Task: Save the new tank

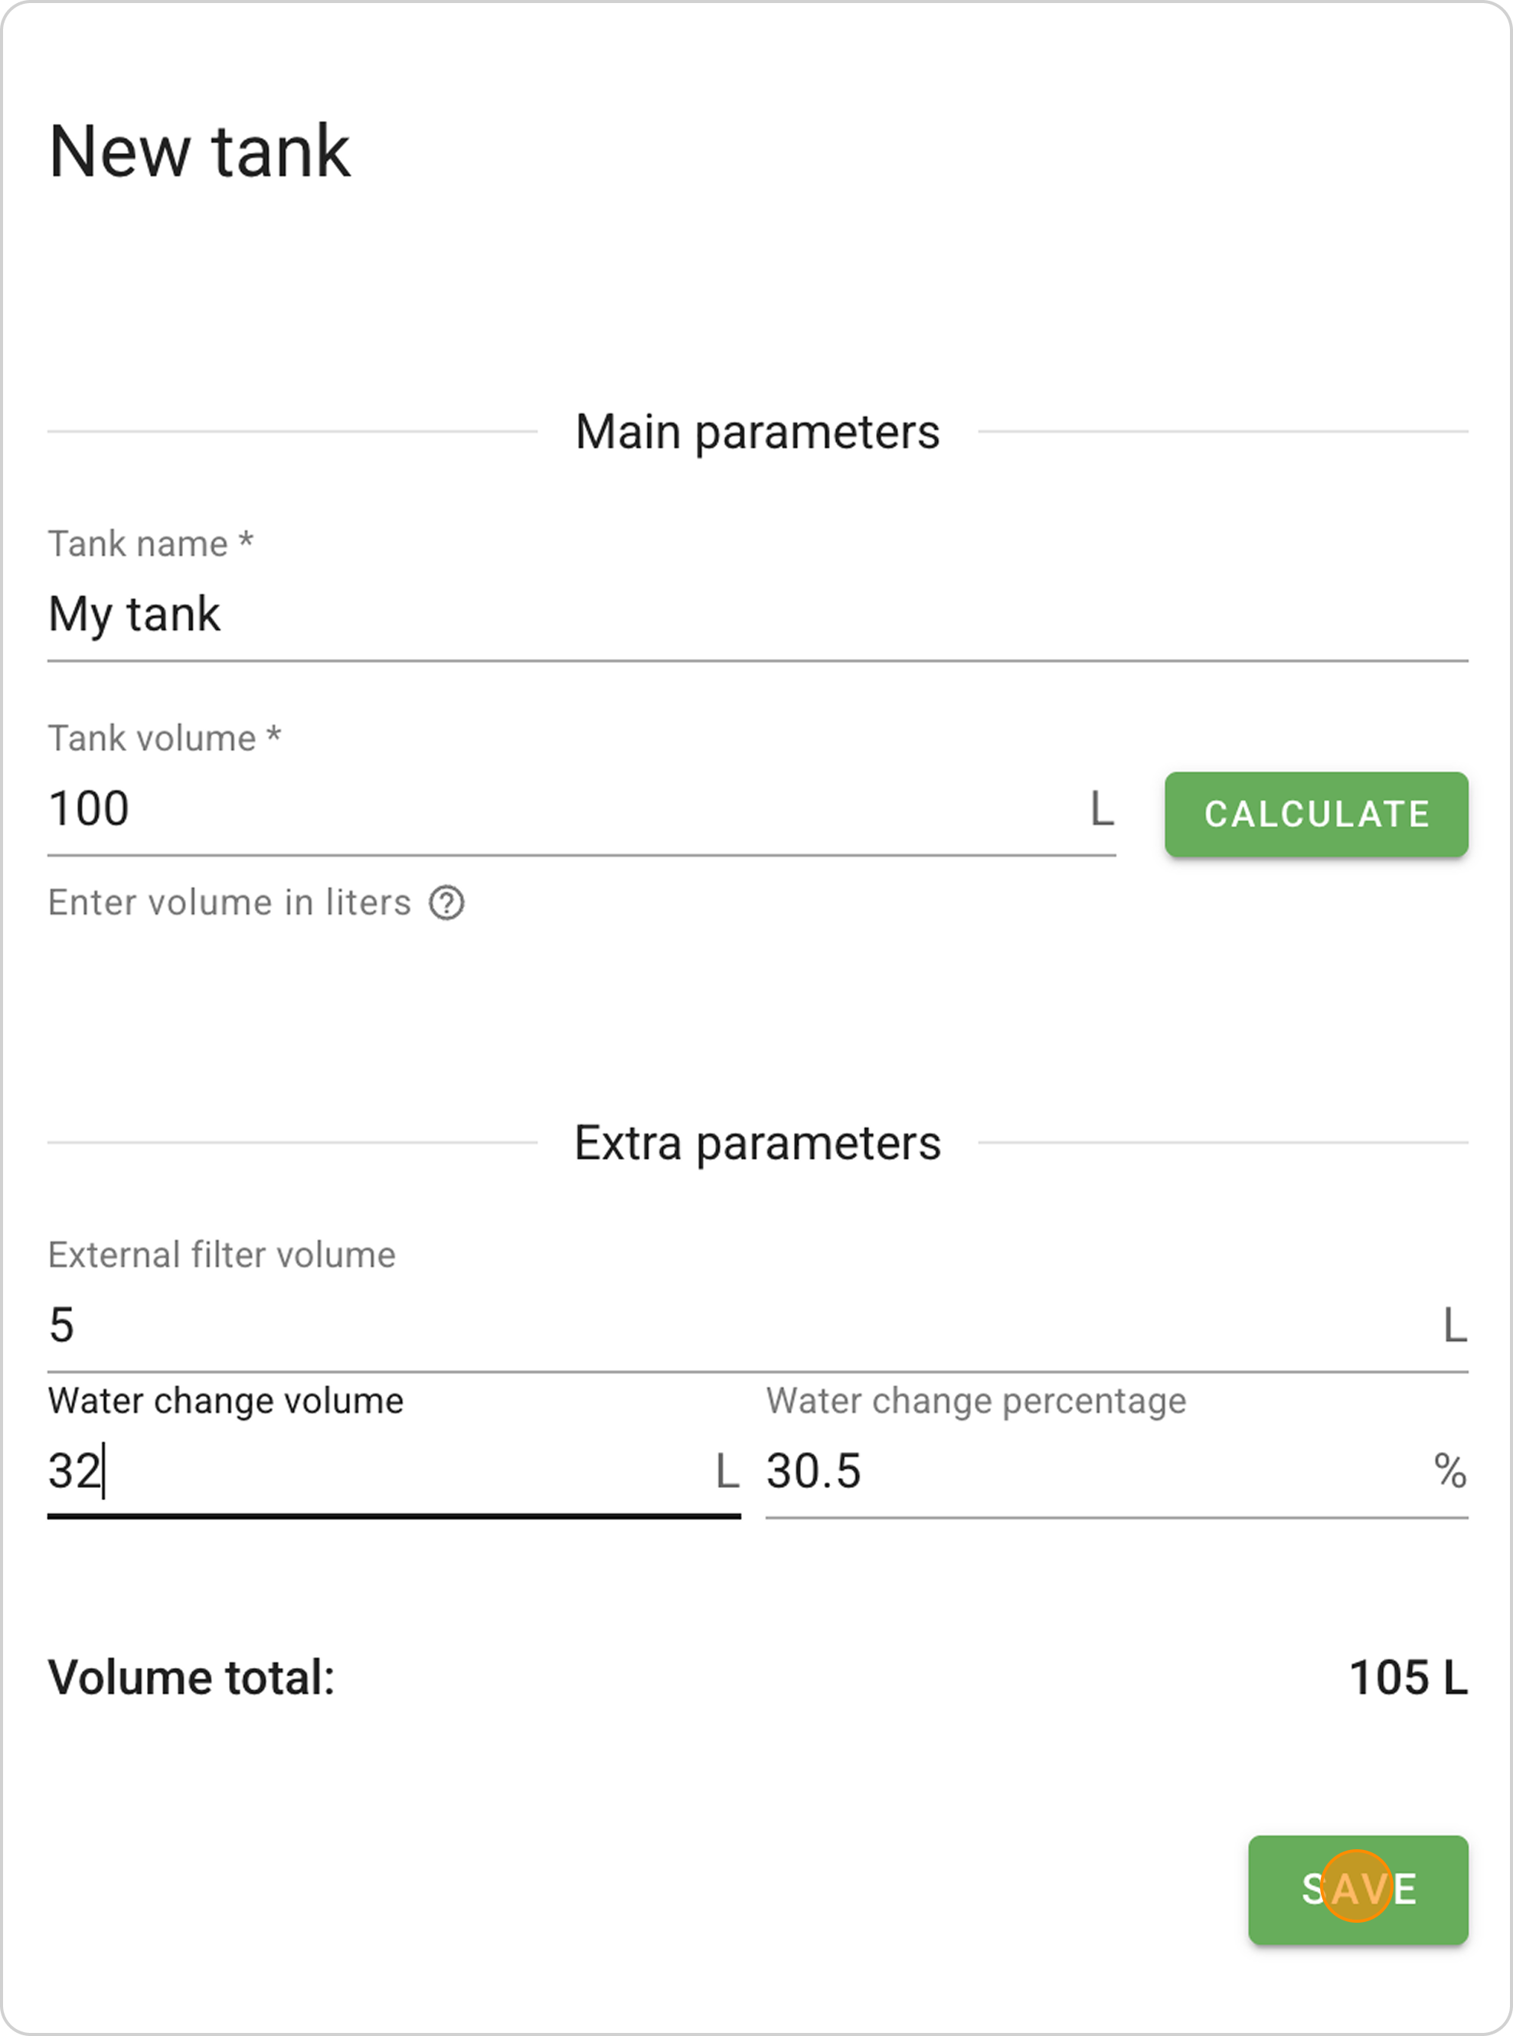Action: (x=1358, y=1890)
